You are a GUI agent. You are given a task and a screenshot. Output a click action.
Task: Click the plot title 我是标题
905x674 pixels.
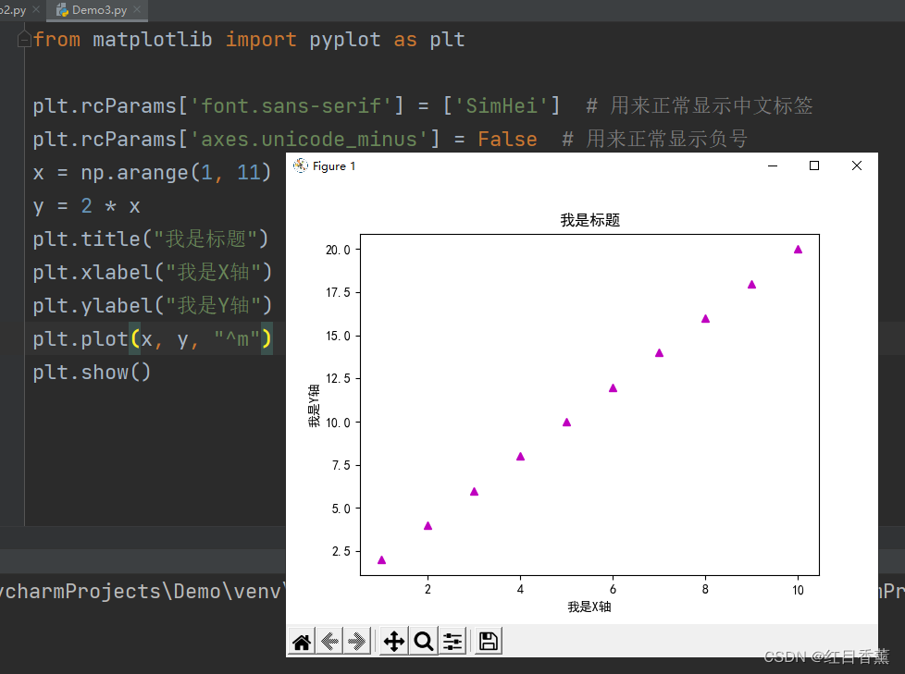pos(589,220)
